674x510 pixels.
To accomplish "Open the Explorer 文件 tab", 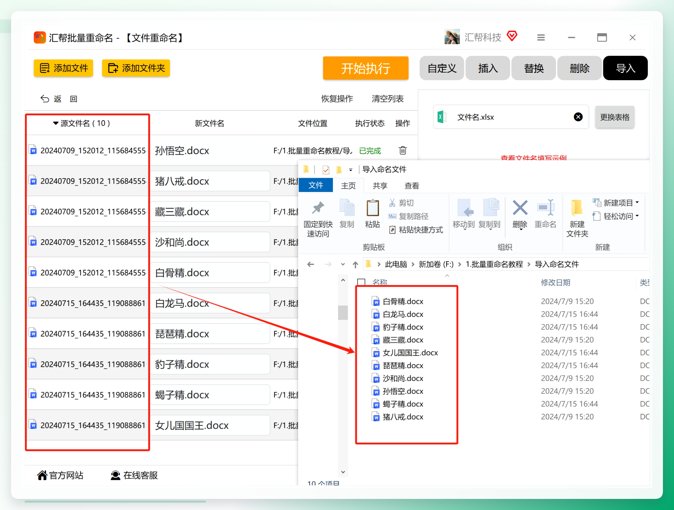I will [316, 185].
